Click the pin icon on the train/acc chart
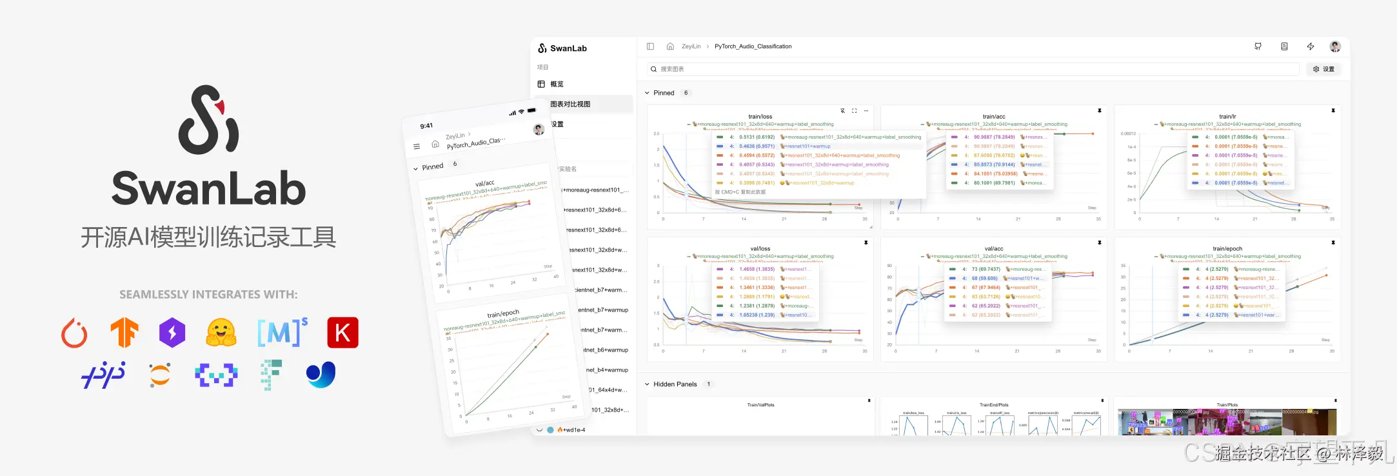1397x476 pixels. click(x=1100, y=111)
